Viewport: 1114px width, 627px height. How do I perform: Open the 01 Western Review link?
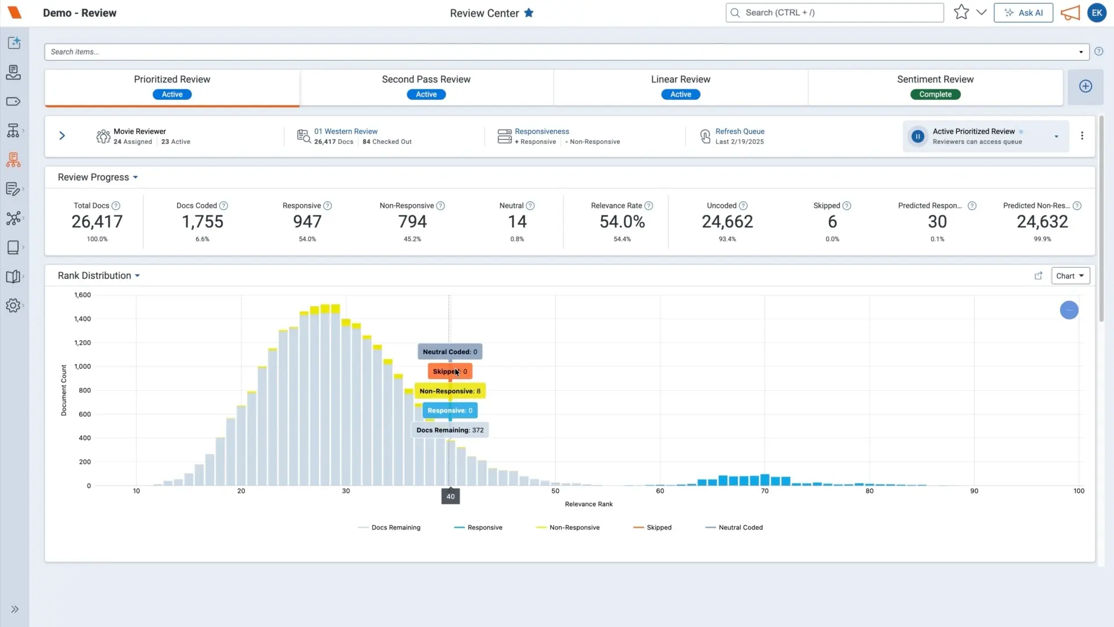tap(346, 131)
